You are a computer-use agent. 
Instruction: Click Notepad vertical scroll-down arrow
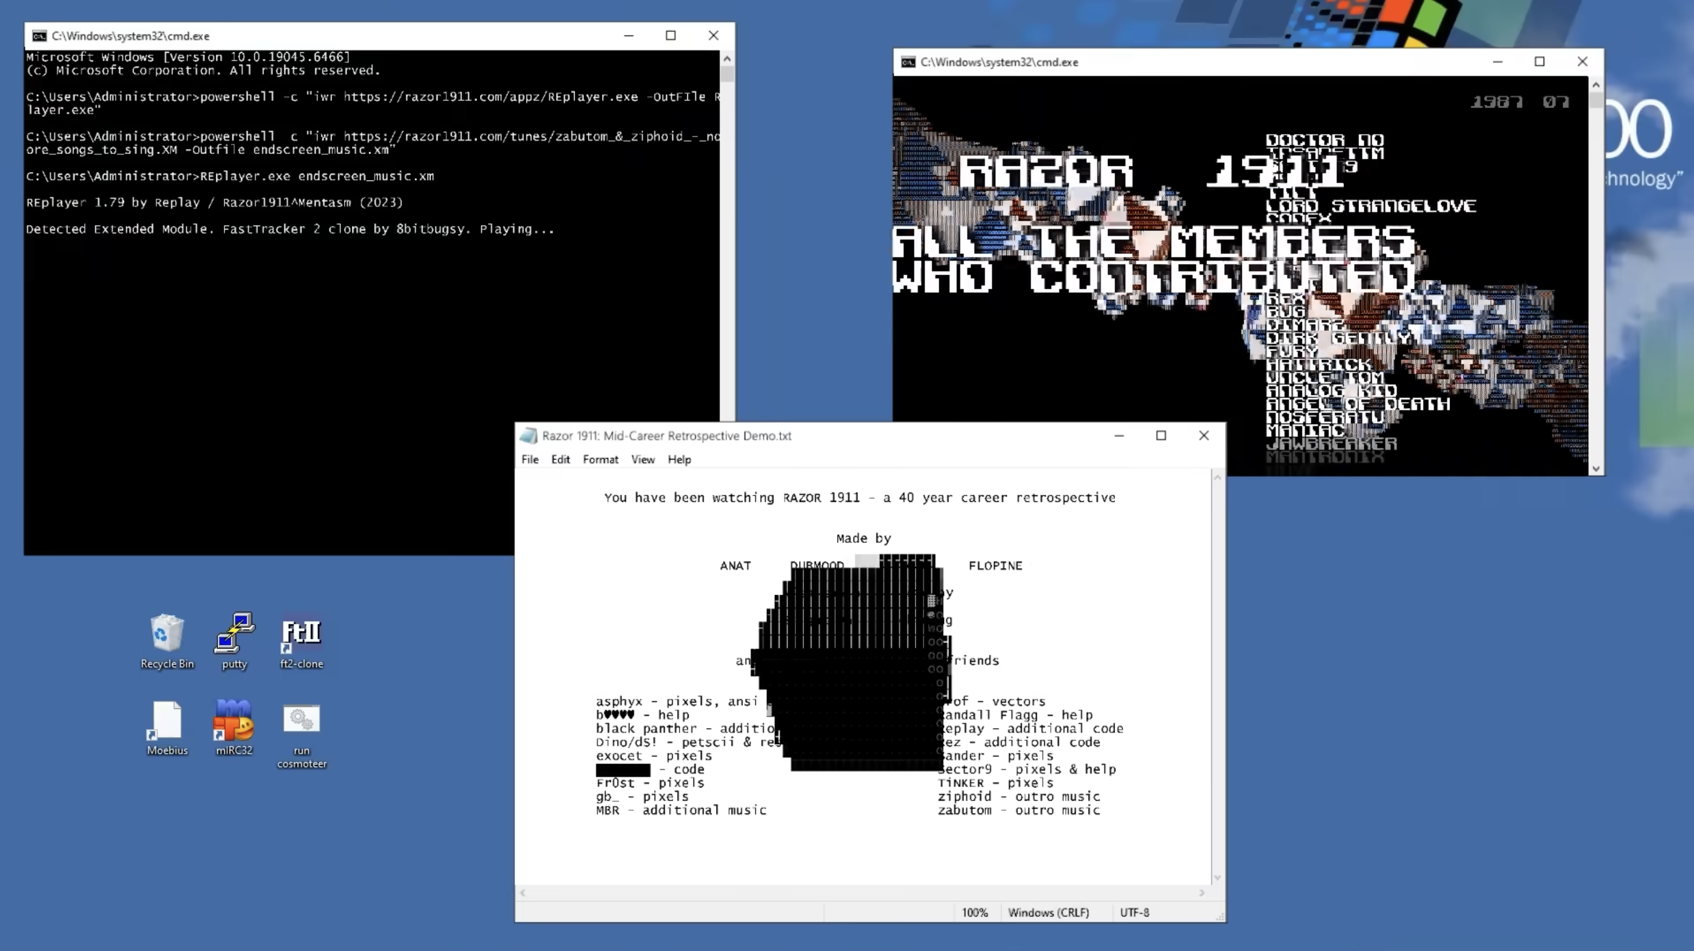(1218, 877)
